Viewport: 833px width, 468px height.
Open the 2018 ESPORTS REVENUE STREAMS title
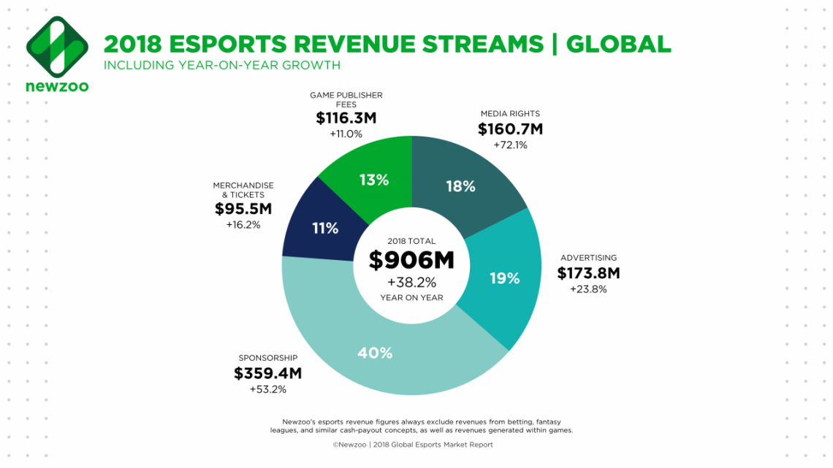389,44
